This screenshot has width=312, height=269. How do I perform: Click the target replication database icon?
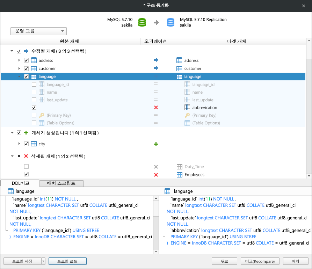click(170, 22)
